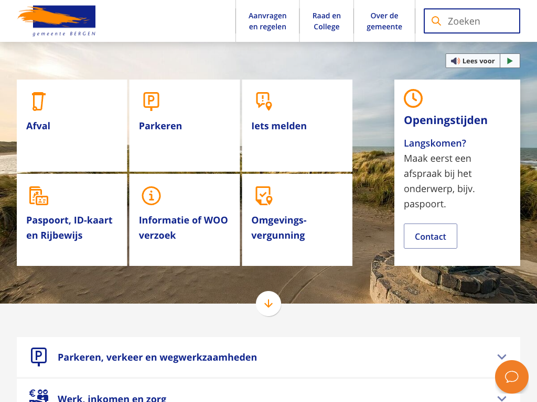Open the Over de gemeente menu

tap(384, 21)
